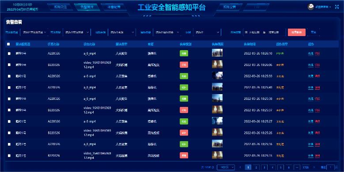
Task: Expand the 算法服务器 filter dropdown
Action: 34,32
